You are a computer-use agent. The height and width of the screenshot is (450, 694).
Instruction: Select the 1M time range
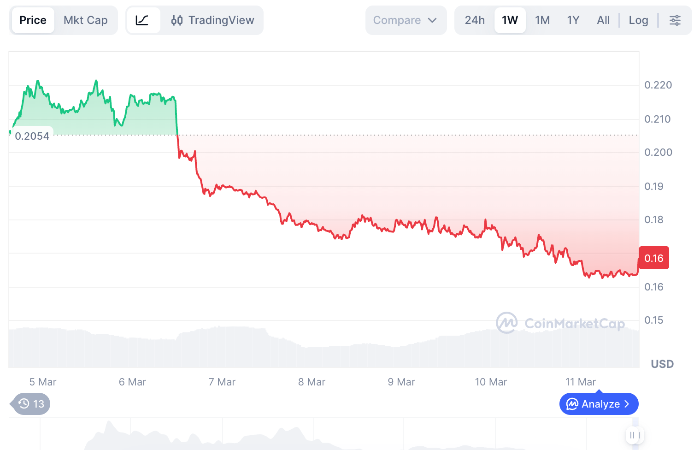pos(542,20)
